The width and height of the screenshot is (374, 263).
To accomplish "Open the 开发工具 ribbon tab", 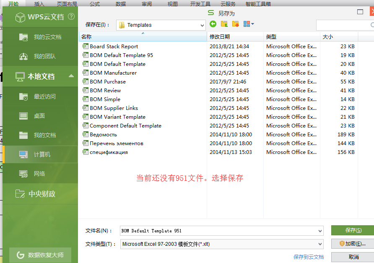I will coord(200,4).
